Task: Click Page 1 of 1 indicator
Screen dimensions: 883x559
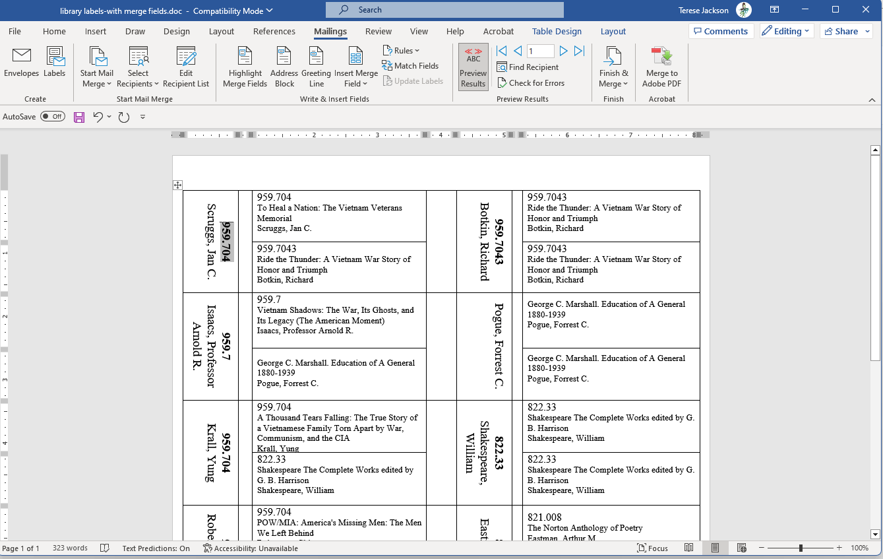Action: point(21,548)
